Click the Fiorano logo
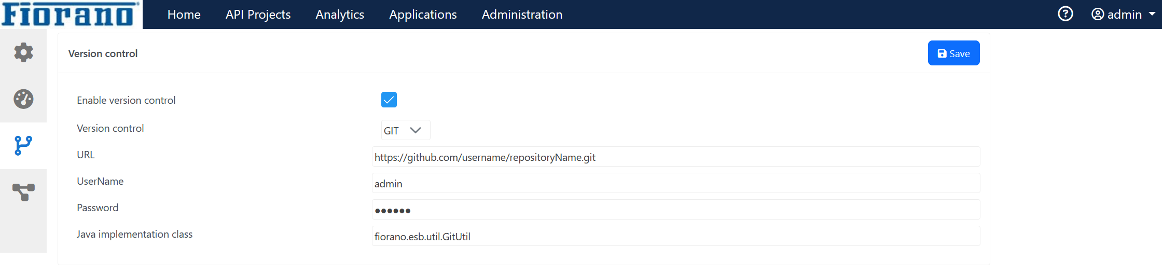1162x274 pixels. tap(71, 14)
